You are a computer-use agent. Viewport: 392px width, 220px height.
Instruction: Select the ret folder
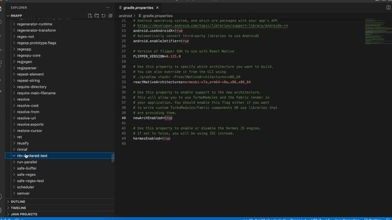(x=19, y=137)
